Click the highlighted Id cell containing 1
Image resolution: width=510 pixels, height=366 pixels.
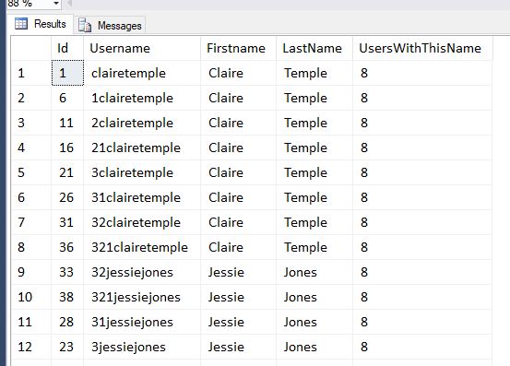pos(67,73)
